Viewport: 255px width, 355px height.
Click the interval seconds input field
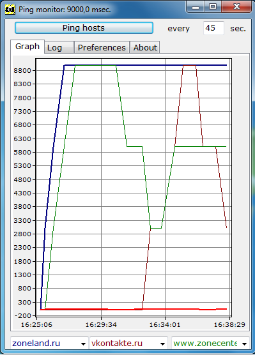coord(213,28)
